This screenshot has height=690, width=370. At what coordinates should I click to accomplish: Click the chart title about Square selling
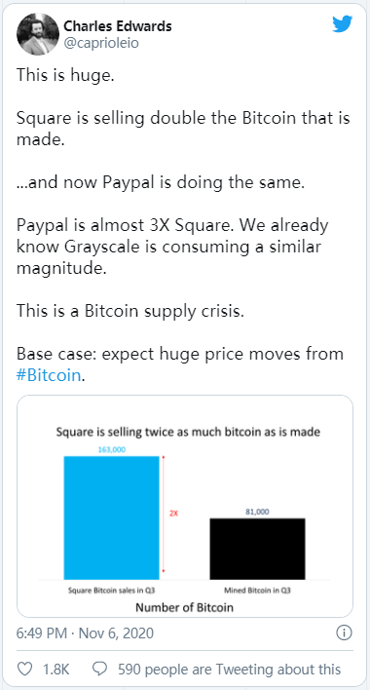click(188, 432)
